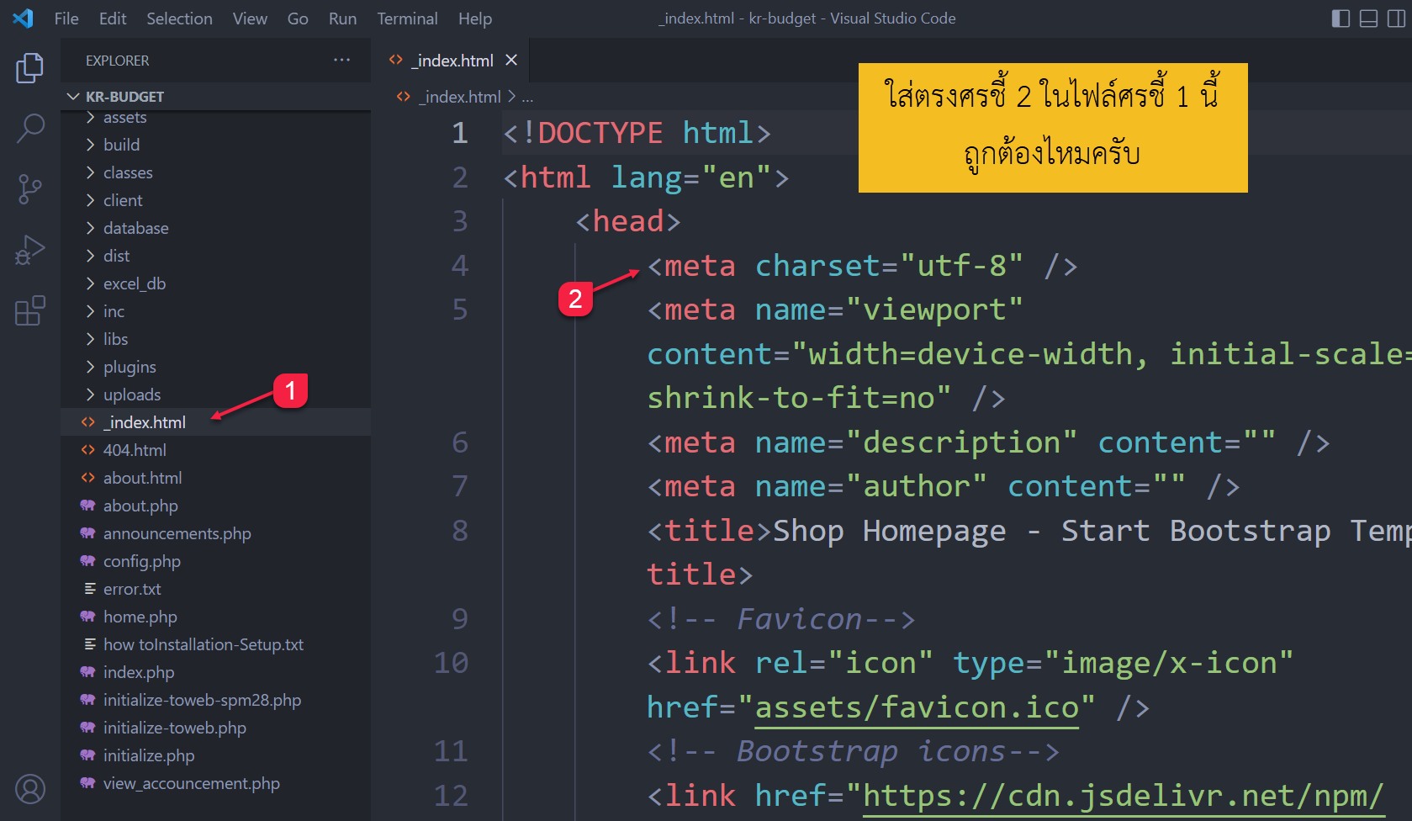Click HTML icon on _index.html tab
Image resolution: width=1412 pixels, height=821 pixels.
click(396, 60)
